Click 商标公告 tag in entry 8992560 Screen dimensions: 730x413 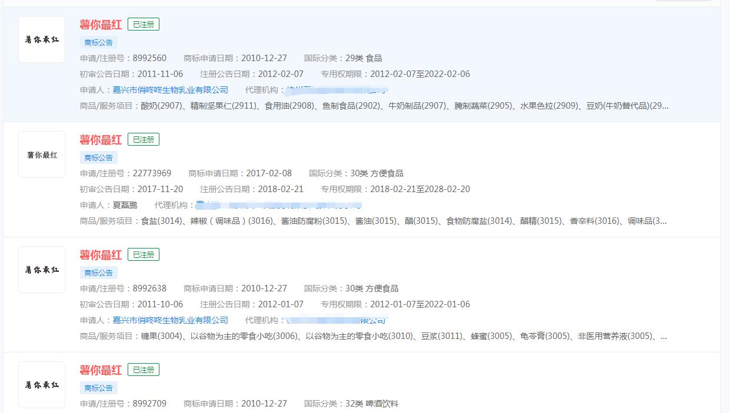[99, 42]
